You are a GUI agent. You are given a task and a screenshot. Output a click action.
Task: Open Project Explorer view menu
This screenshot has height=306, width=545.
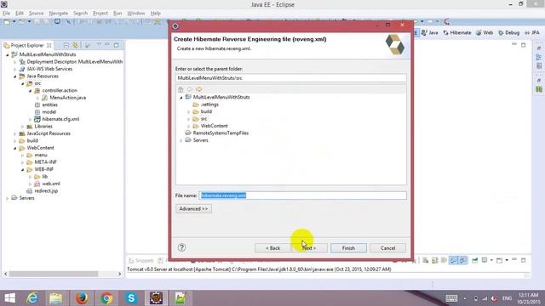click(x=99, y=45)
